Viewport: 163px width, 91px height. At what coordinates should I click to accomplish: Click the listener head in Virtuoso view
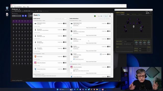134,27
